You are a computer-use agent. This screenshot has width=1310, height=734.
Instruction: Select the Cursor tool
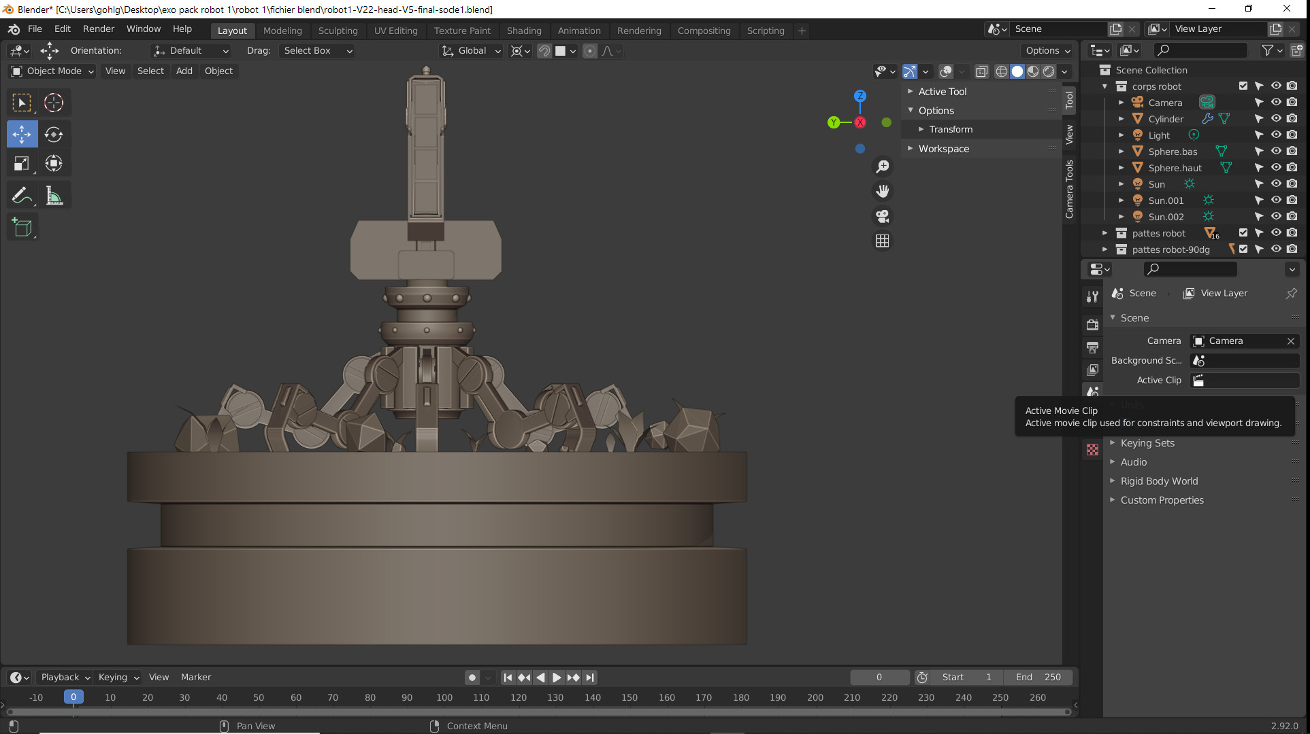(x=54, y=103)
